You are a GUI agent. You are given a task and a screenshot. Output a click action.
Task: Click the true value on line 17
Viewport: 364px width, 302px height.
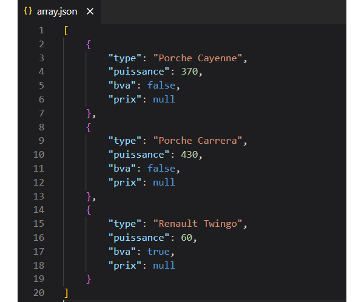pos(158,252)
